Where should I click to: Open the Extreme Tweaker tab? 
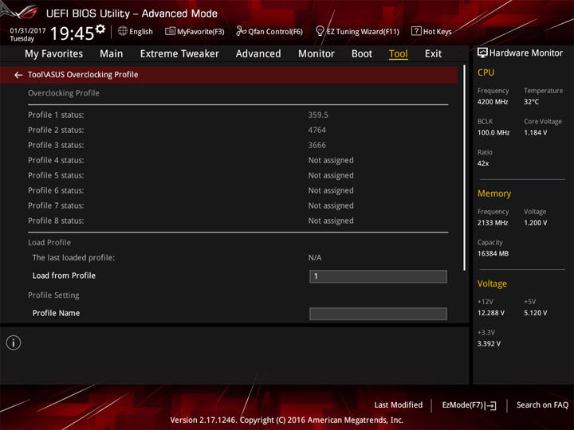point(179,54)
